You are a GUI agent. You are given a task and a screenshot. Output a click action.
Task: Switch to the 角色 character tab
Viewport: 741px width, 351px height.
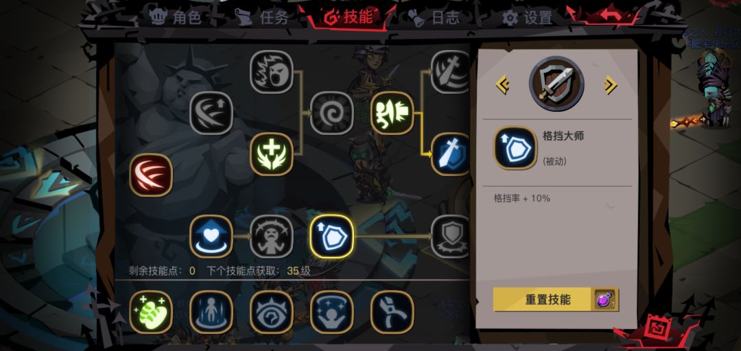[x=176, y=17]
